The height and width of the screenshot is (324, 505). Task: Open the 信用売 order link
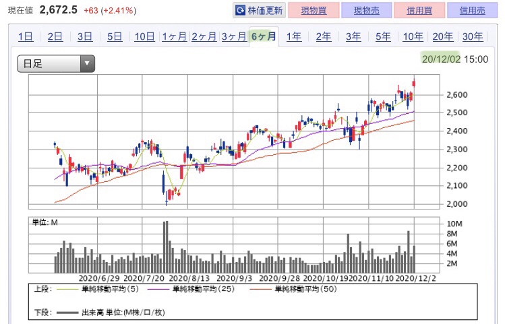tap(472, 10)
